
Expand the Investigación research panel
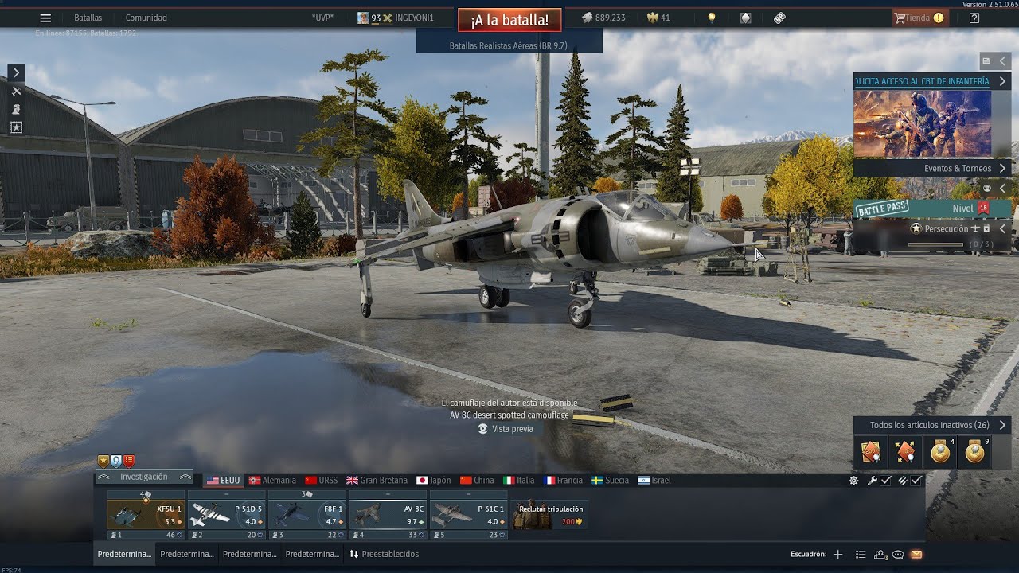click(143, 477)
